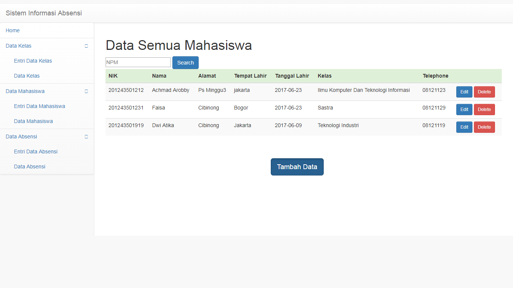Viewport: 513px width, 288px height.
Task: Select Entri Data Kelas in sidebar
Action: pos(33,60)
